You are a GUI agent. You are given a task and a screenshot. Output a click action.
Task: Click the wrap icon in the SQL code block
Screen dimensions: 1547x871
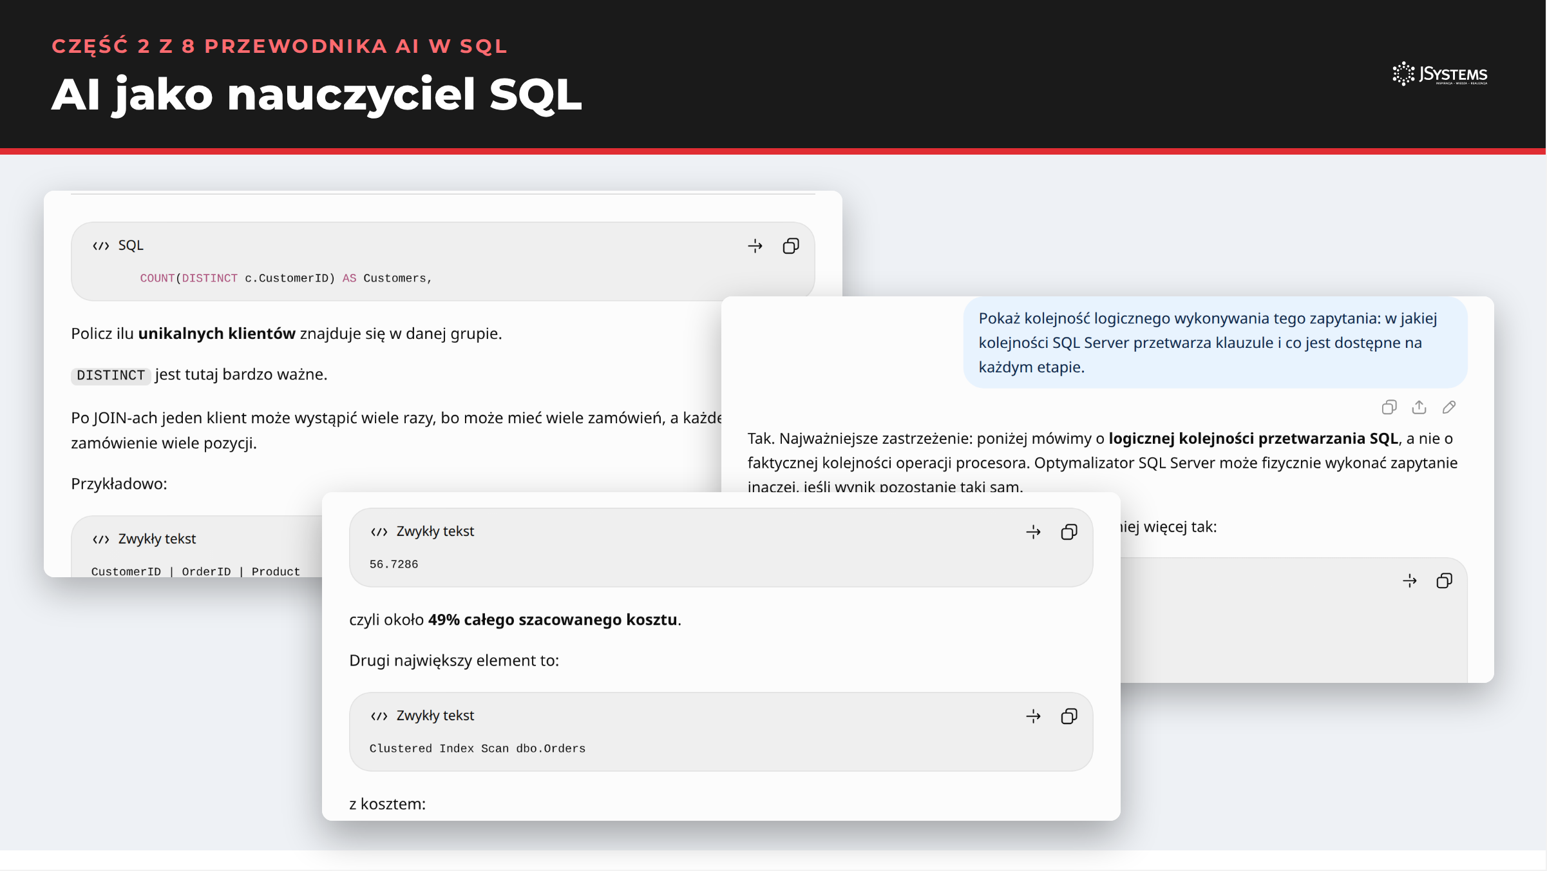coord(755,245)
